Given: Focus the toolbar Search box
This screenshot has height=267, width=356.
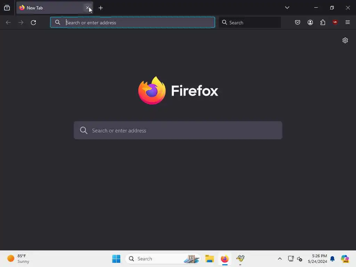Looking at the screenshot, I should [x=250, y=22].
